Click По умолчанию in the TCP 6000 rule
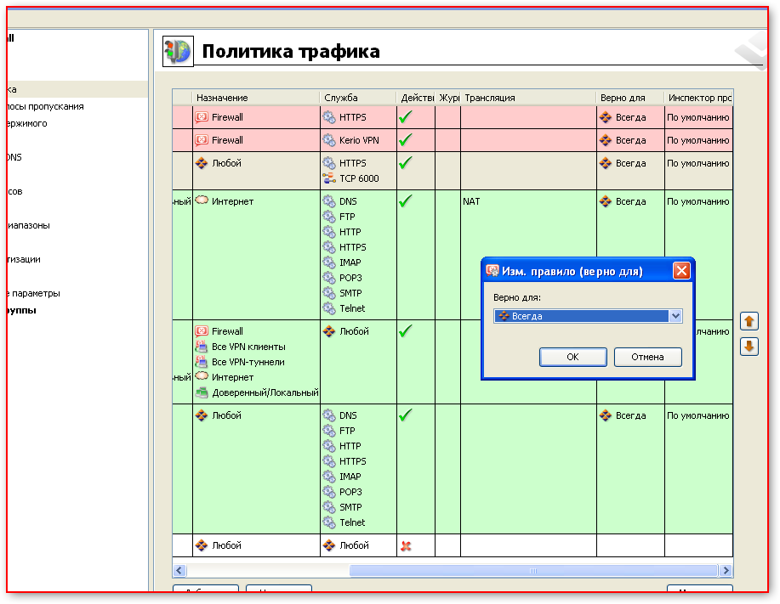This screenshot has height=604, width=780. (x=698, y=163)
